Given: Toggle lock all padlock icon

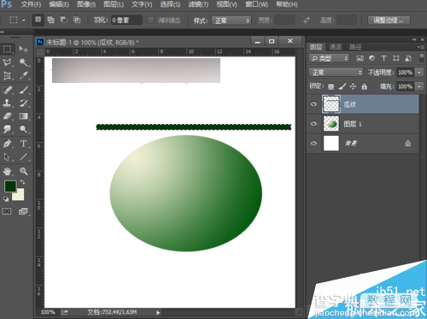Looking at the screenshot, I should click(364, 86).
